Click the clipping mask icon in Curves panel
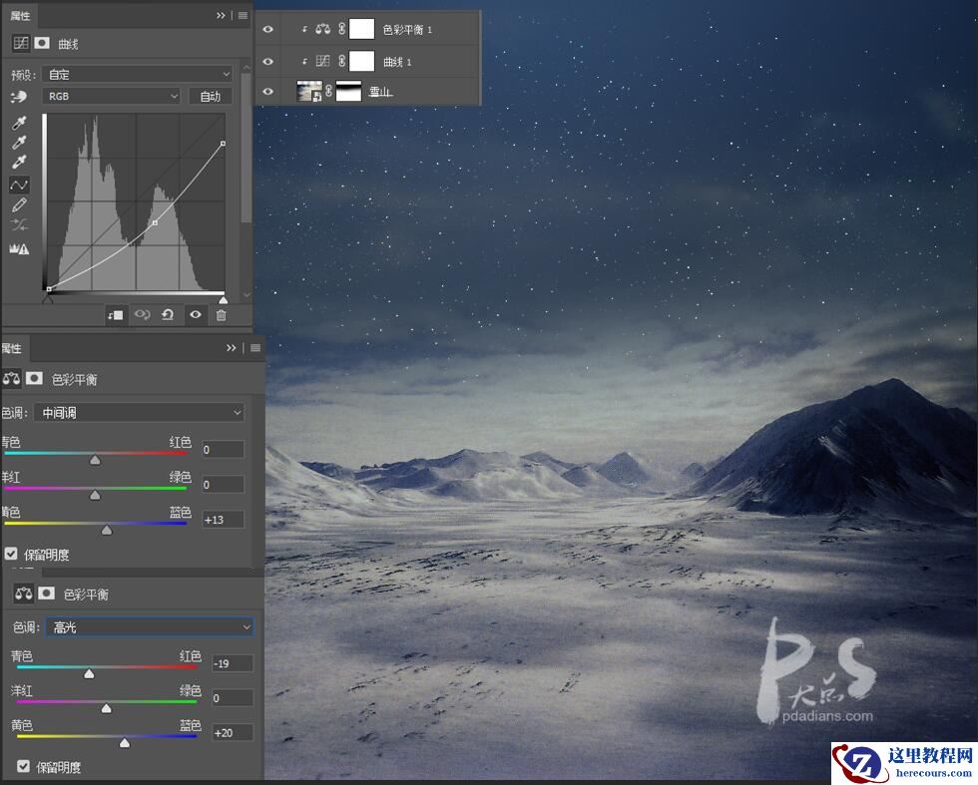This screenshot has height=785, width=978. click(116, 314)
